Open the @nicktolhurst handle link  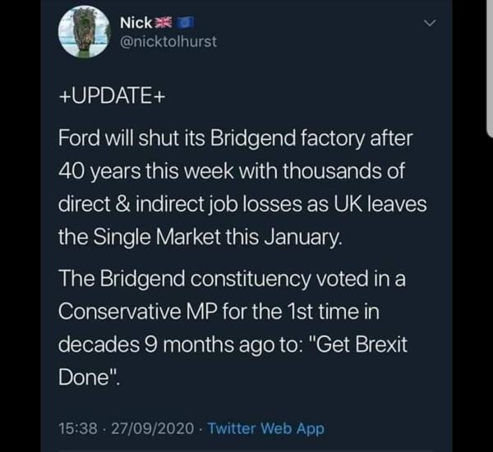168,41
